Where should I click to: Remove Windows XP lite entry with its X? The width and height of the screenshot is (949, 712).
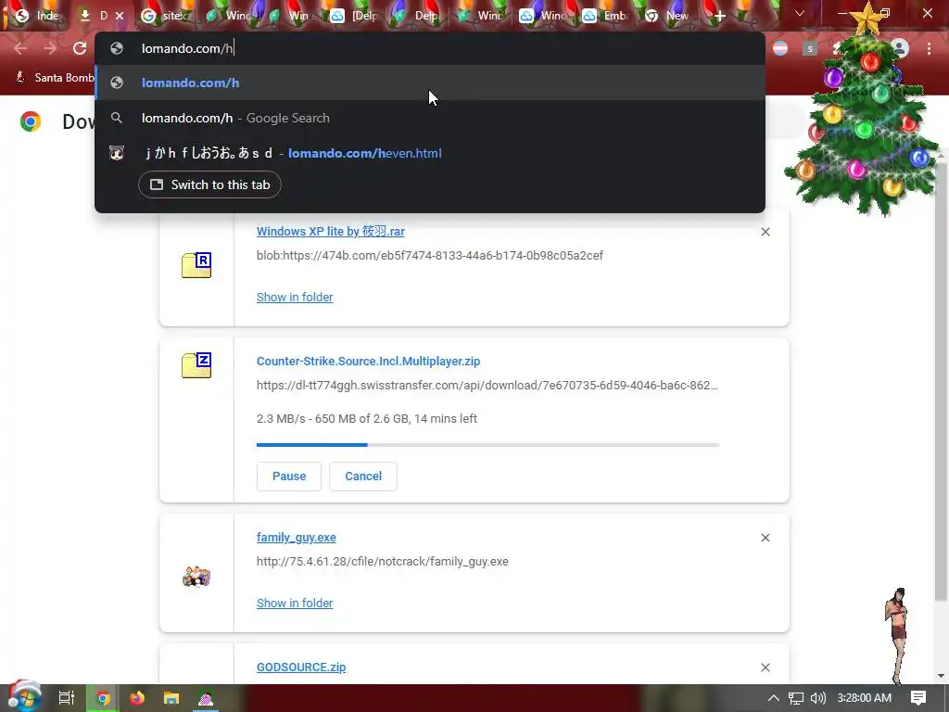point(766,232)
